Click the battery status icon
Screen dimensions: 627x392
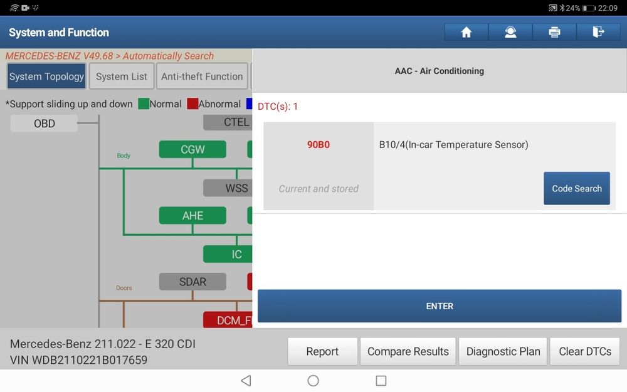(589, 8)
